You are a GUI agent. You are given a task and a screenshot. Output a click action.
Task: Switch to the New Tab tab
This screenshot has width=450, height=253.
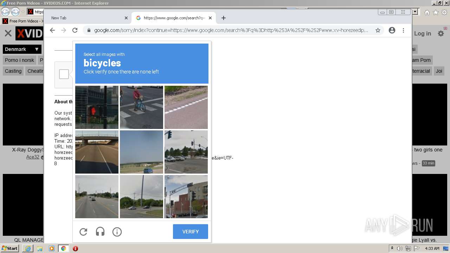(86, 18)
